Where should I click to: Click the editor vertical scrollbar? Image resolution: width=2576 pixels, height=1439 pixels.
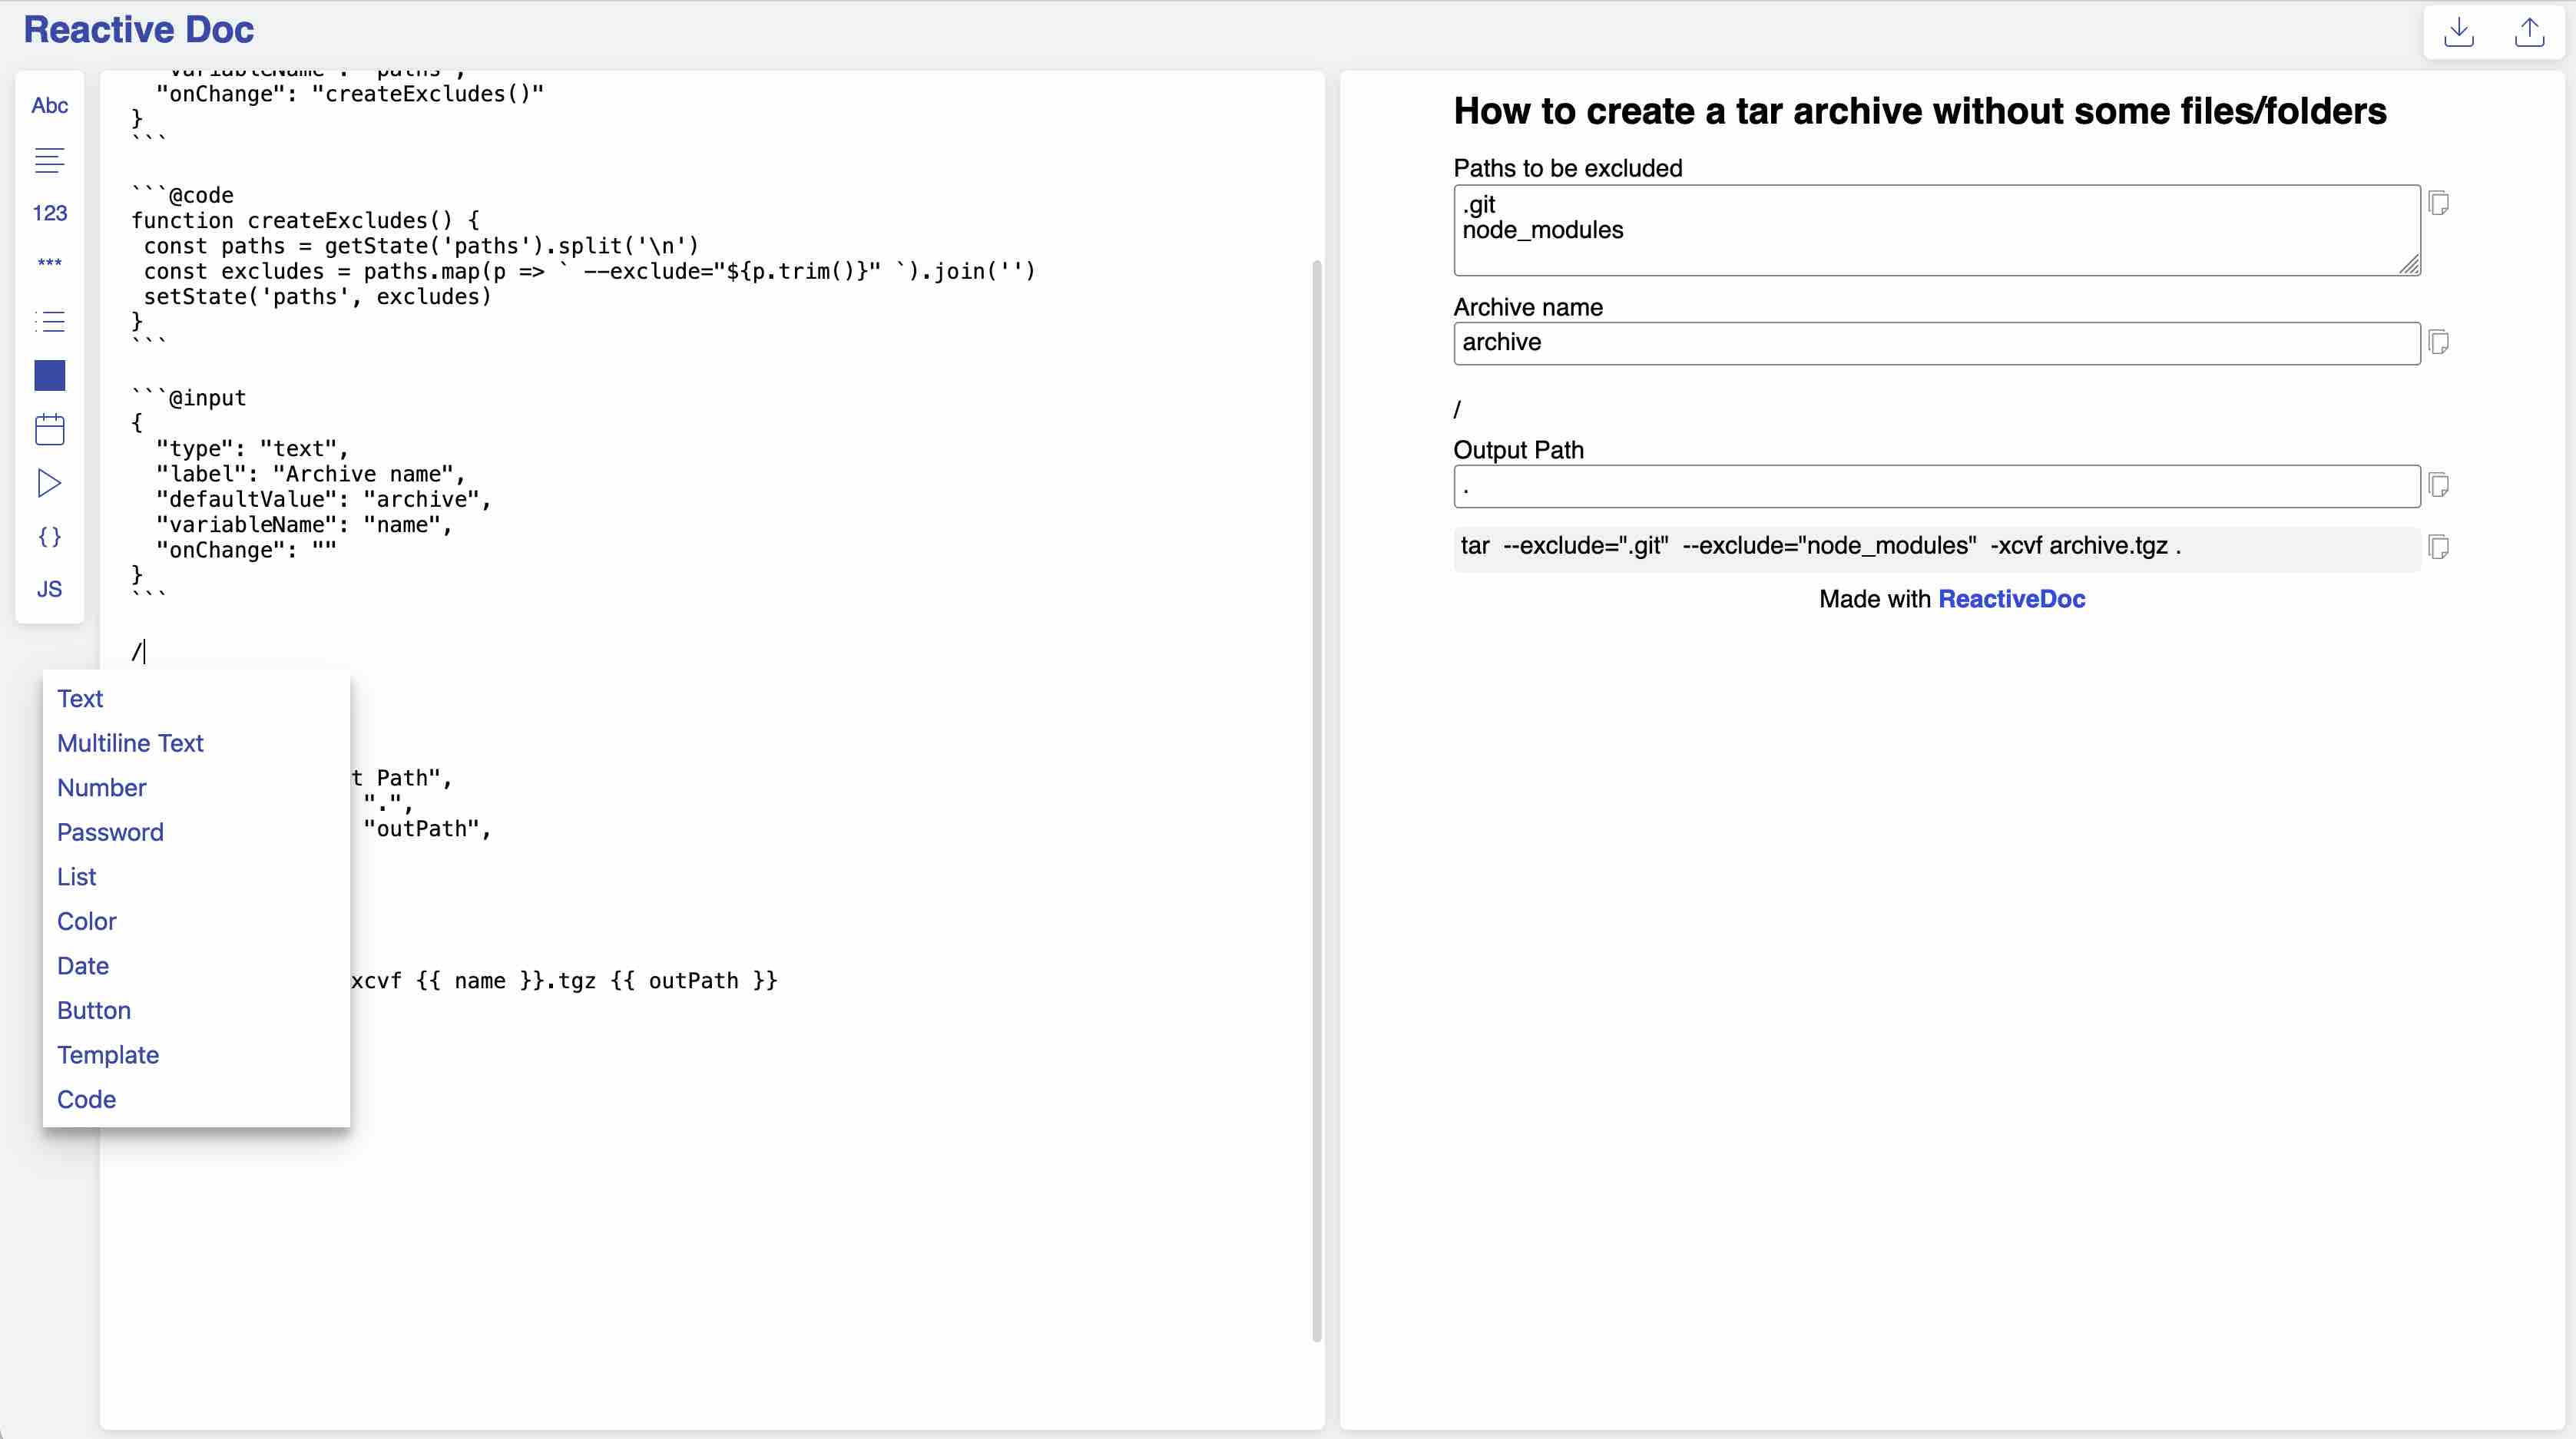point(1316,800)
